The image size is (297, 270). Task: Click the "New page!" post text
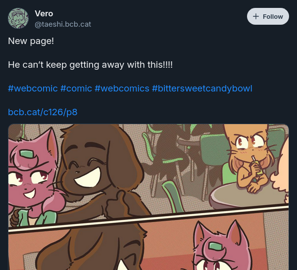(31, 41)
